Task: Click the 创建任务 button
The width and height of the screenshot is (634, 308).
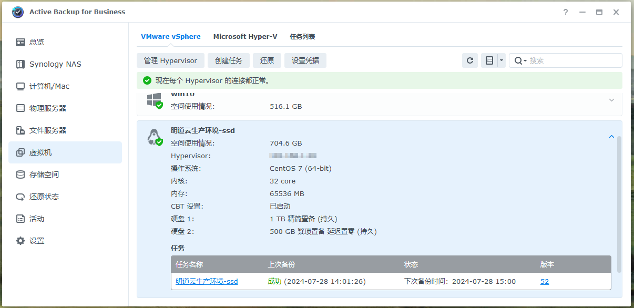Action: 228,60
